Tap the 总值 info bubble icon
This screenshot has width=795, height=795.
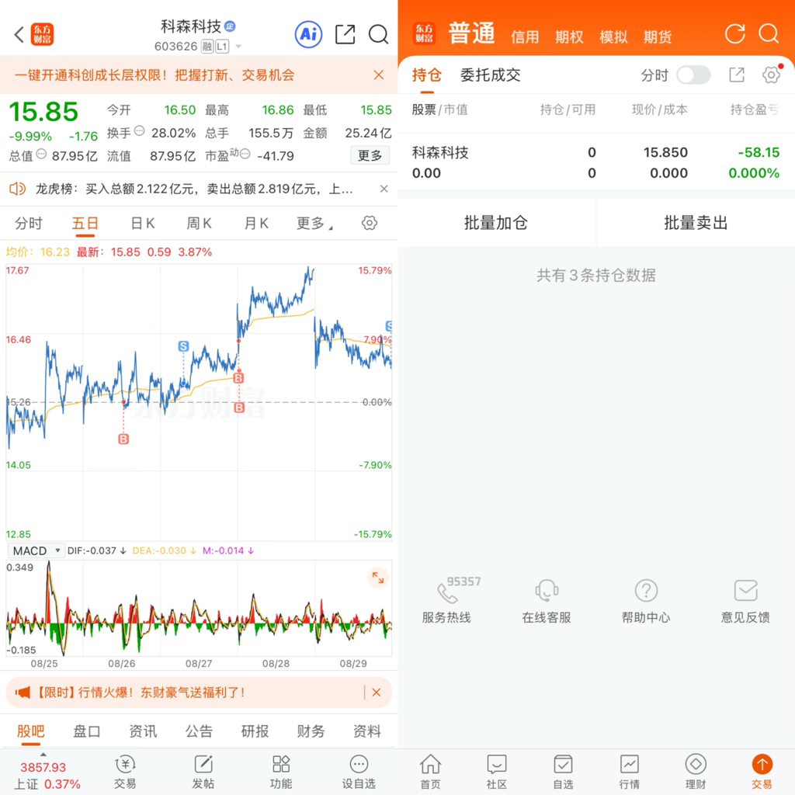[x=42, y=154]
